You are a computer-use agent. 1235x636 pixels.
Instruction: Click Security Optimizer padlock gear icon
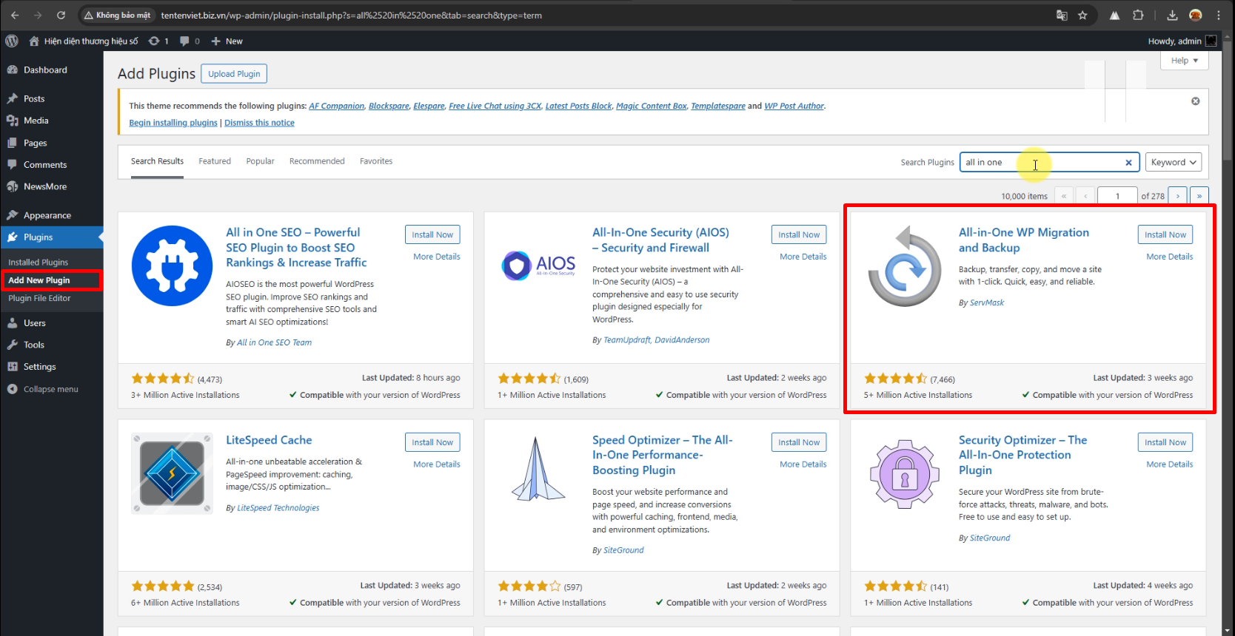(x=905, y=473)
